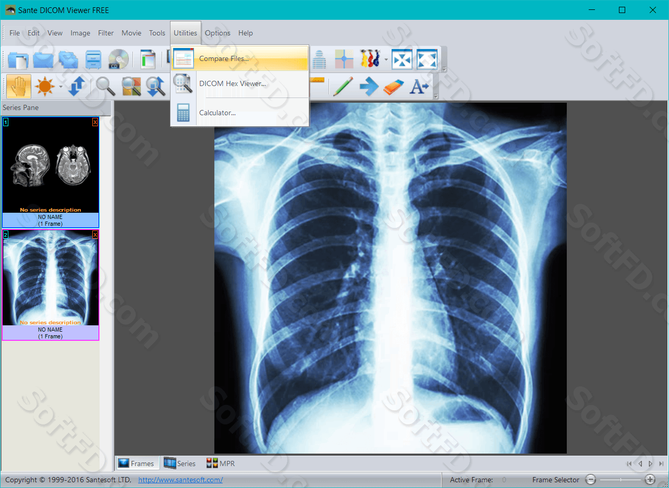This screenshot has width=669, height=488.
Task: Open the santesoft.com link
Action: 180,480
